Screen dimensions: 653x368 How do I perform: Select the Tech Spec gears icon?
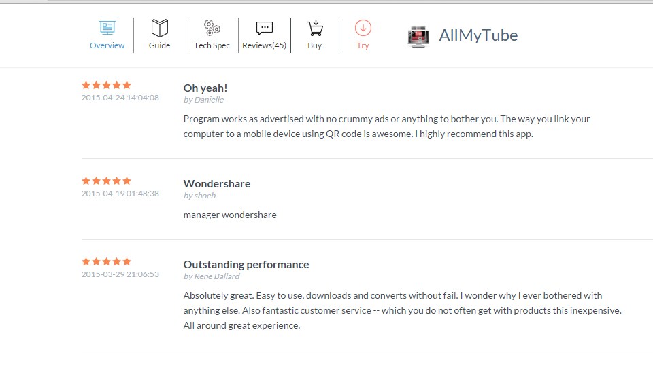212,28
